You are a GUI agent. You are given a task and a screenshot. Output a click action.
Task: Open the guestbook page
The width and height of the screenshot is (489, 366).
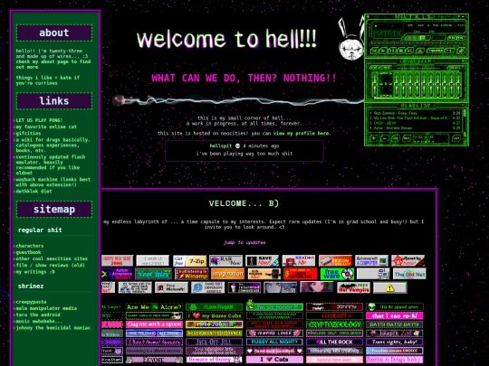[28, 252]
